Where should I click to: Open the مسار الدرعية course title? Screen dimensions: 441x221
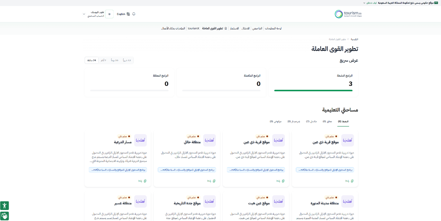(123, 142)
